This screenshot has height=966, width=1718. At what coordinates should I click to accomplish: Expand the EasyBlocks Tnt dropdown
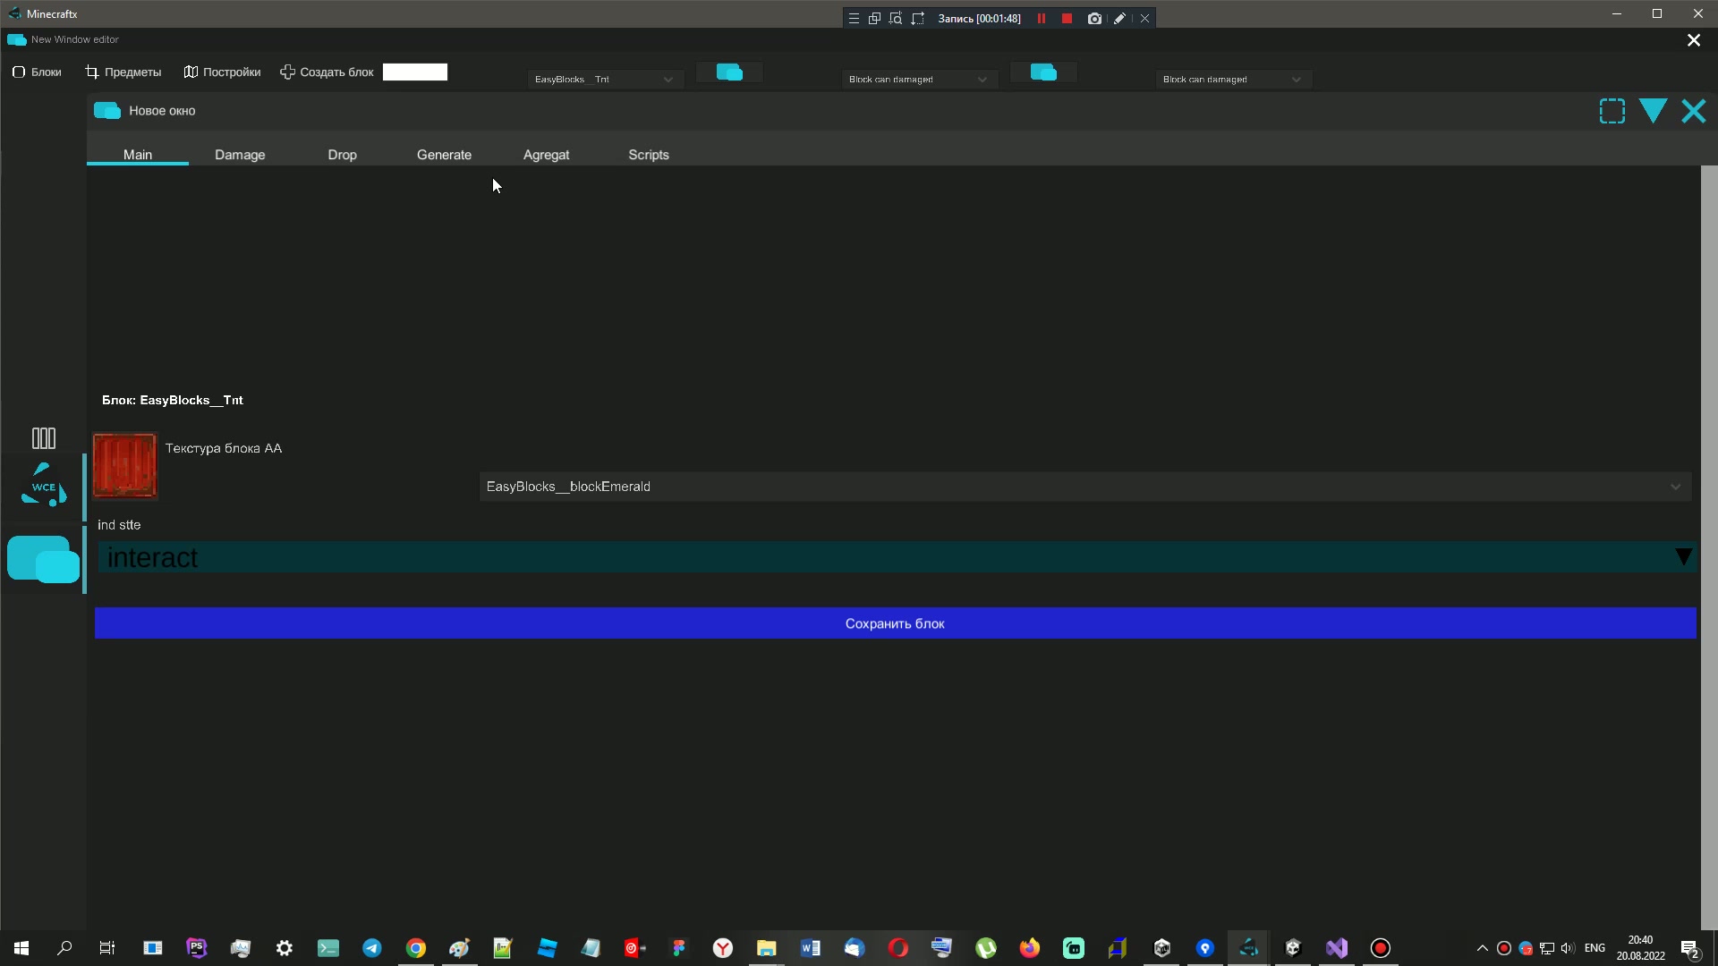pyautogui.click(x=605, y=80)
